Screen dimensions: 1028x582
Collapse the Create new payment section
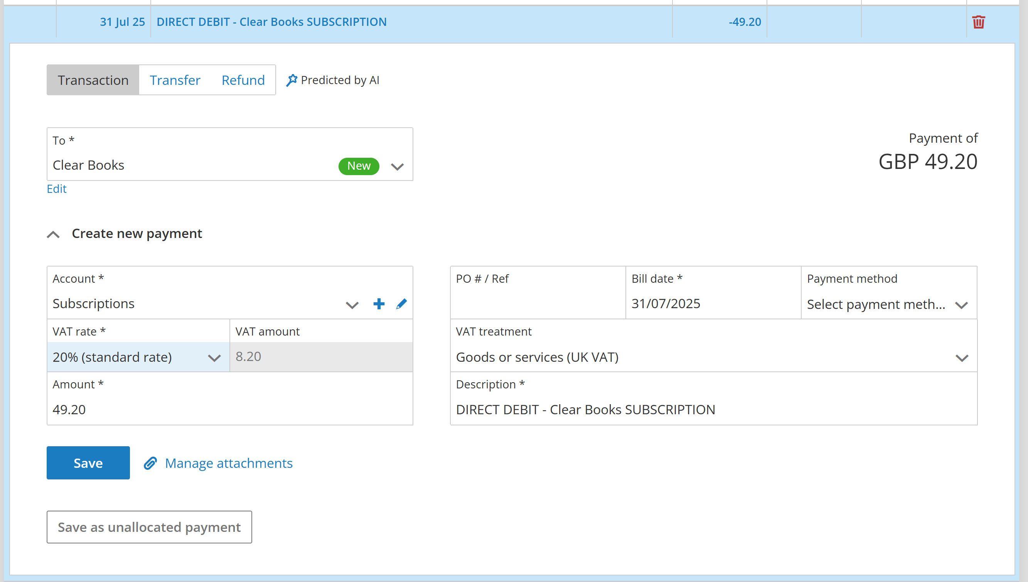(54, 234)
